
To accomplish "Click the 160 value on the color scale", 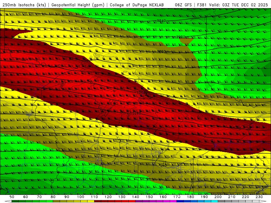I will (x=163, y=197).
